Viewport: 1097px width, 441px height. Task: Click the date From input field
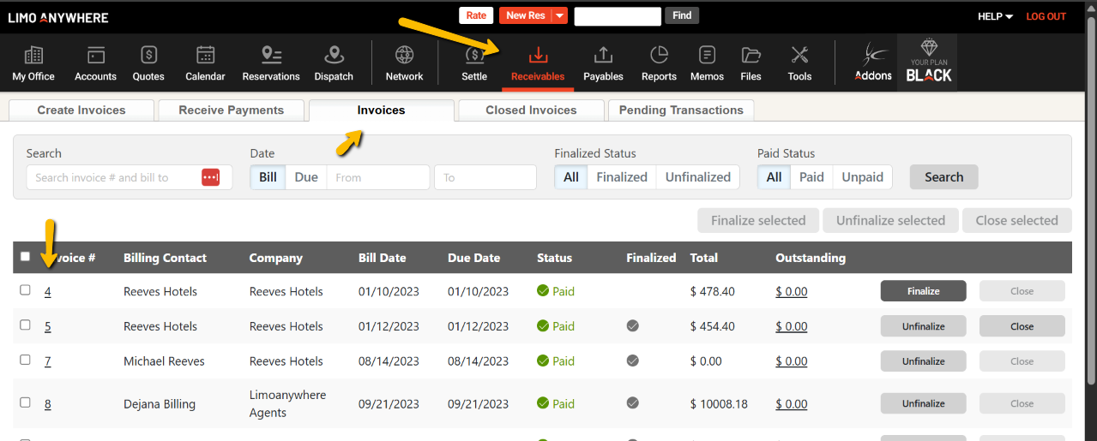(x=377, y=177)
